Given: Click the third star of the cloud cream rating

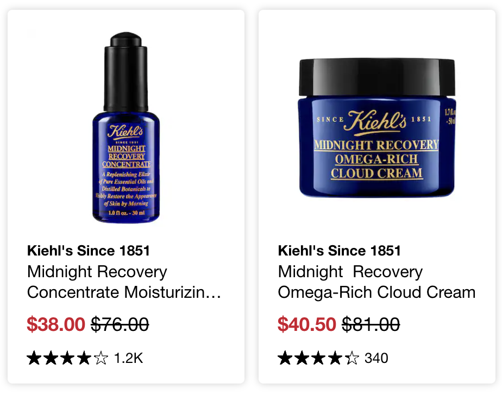Looking at the screenshot, I should (318, 357).
